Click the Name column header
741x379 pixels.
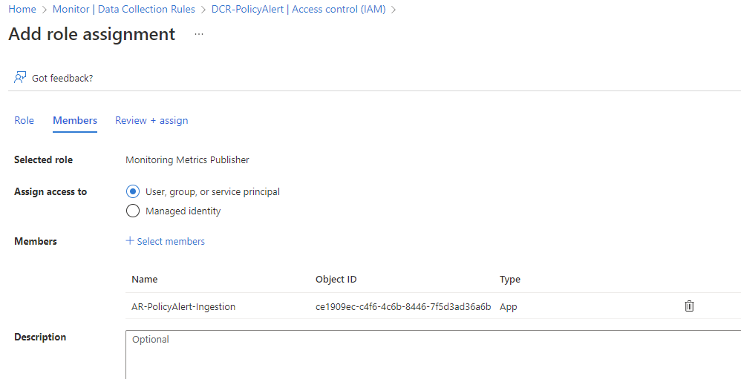pos(145,279)
